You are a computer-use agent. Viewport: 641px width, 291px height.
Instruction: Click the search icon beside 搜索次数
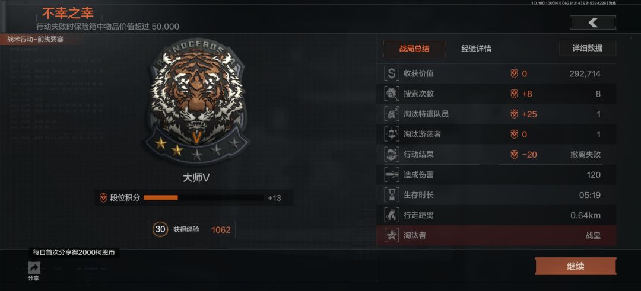[x=392, y=94]
